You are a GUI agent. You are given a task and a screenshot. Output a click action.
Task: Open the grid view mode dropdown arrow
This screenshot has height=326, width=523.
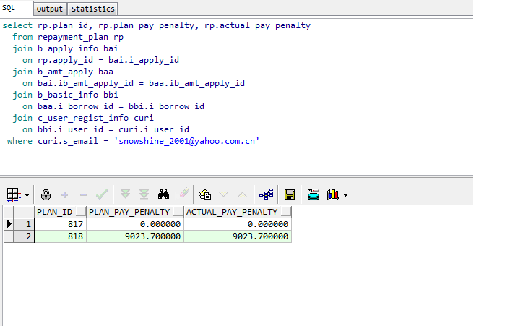[27, 195]
